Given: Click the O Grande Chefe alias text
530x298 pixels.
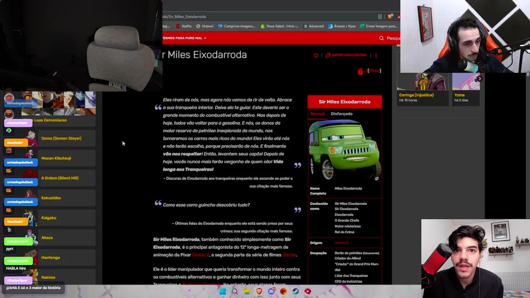Looking at the screenshot, I should 347,221.
